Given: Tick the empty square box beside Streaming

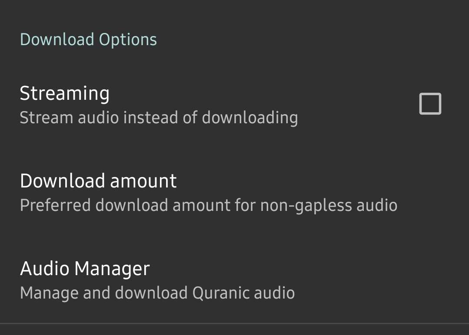Looking at the screenshot, I should coord(430,104).
